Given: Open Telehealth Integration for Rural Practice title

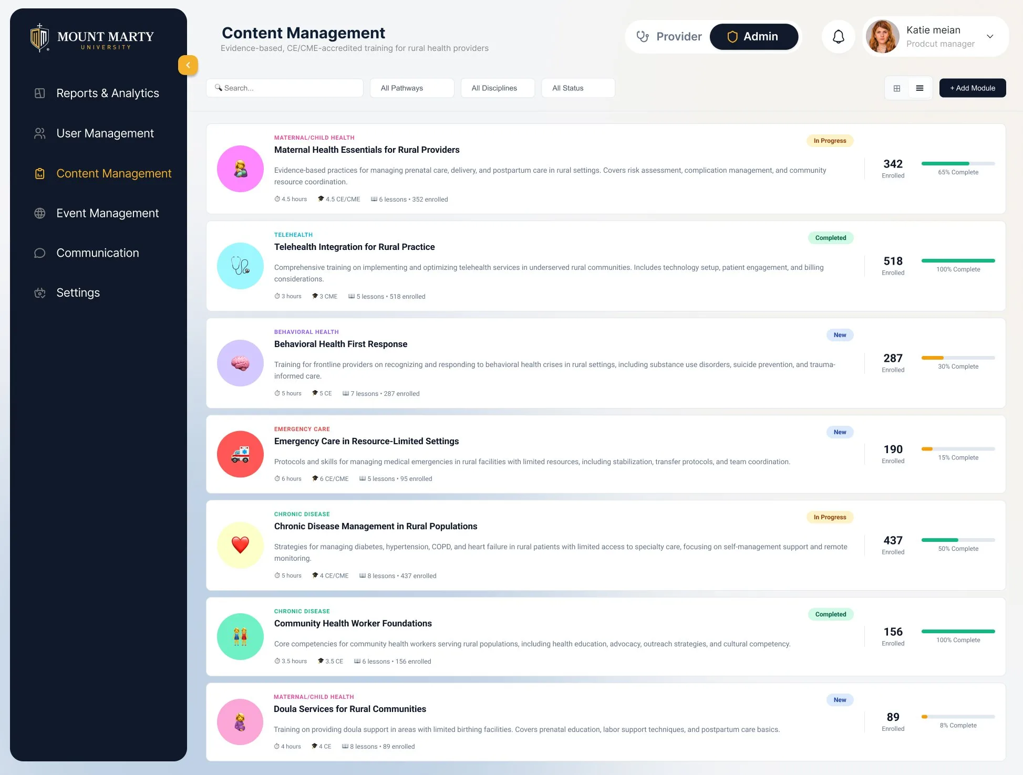Looking at the screenshot, I should click(354, 247).
